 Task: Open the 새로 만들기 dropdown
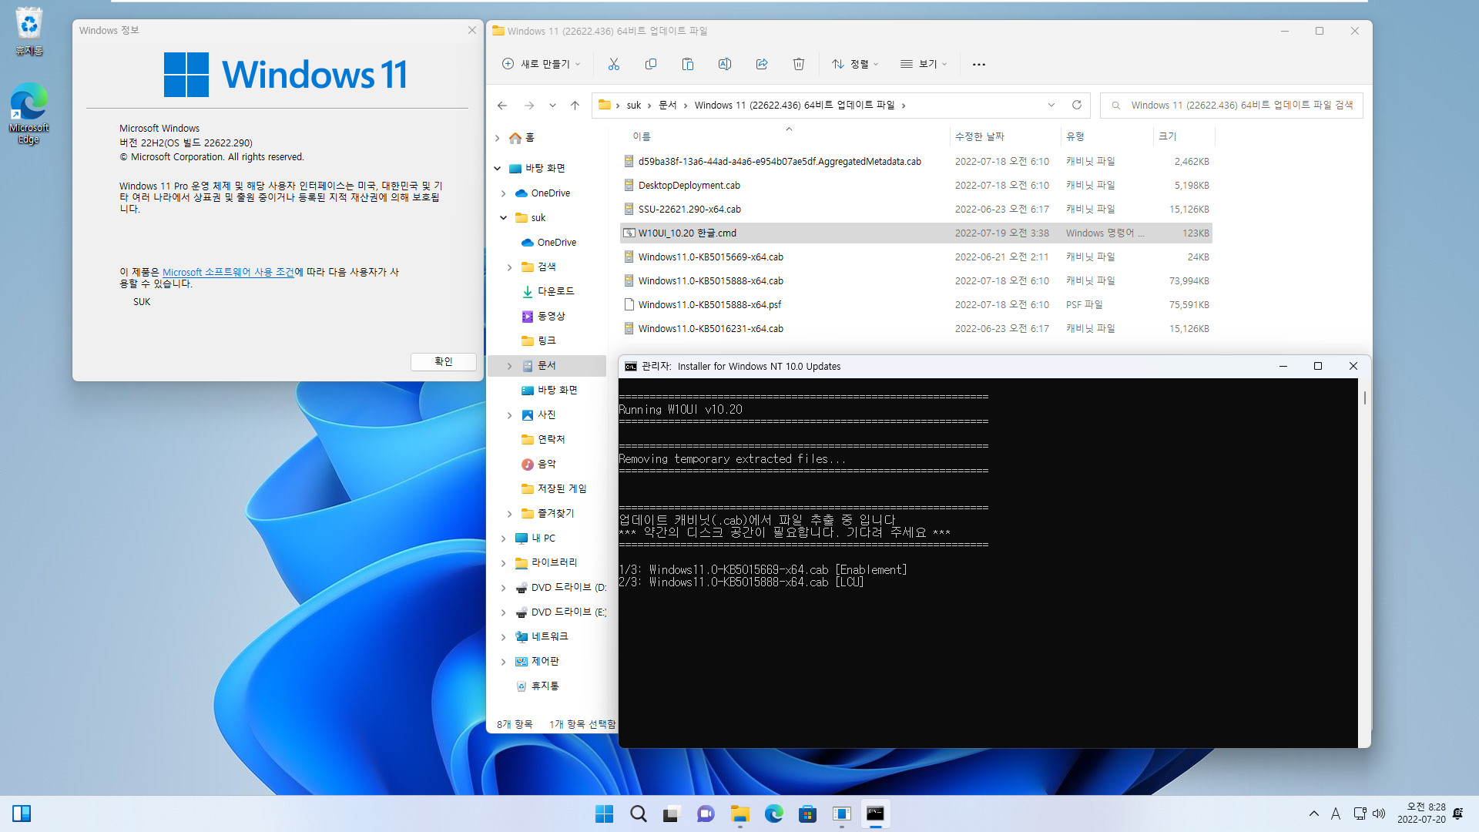pyautogui.click(x=542, y=64)
